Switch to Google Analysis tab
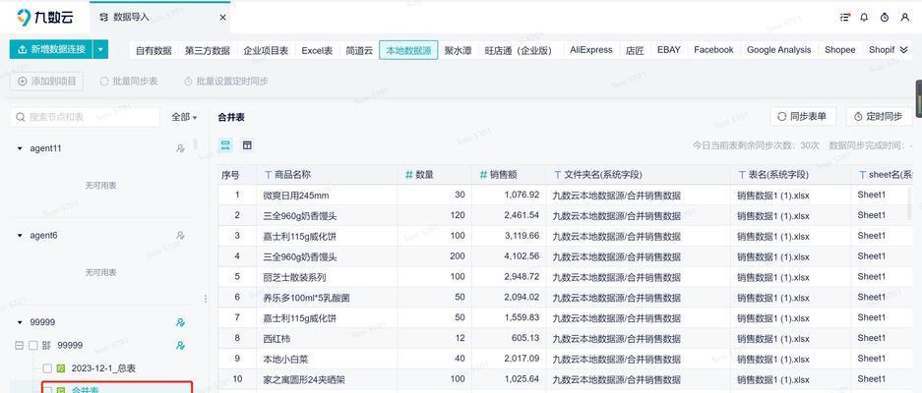Image resolution: width=922 pixels, height=393 pixels. click(x=778, y=50)
